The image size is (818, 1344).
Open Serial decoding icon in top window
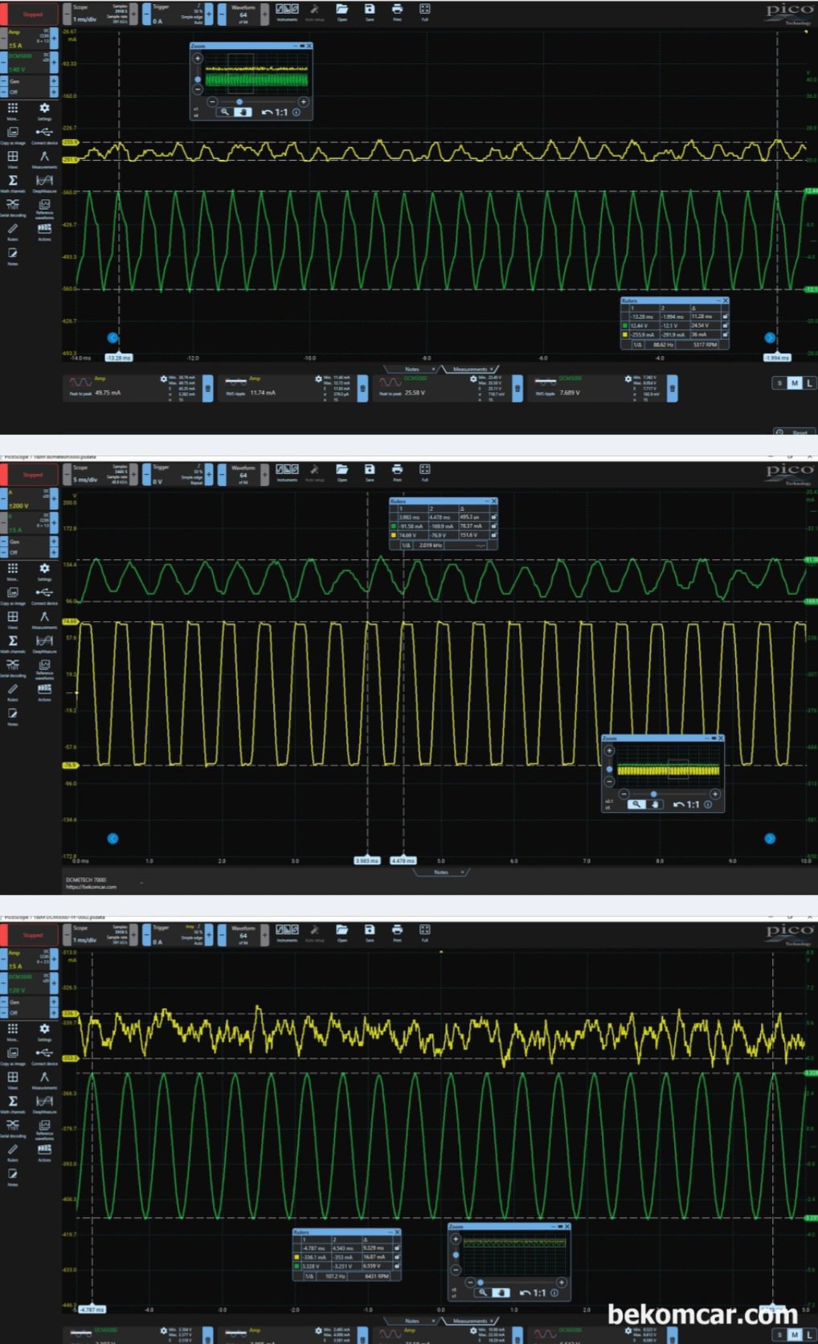(13, 204)
